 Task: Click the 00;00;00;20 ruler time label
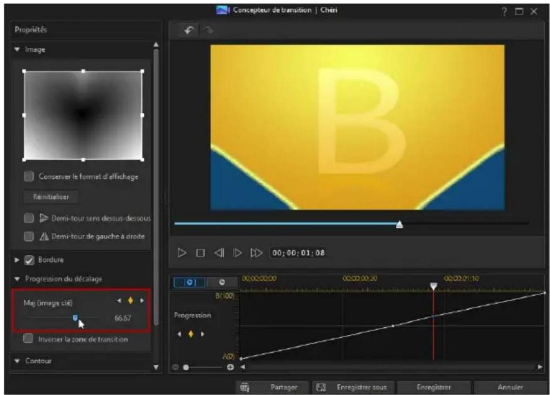point(360,278)
